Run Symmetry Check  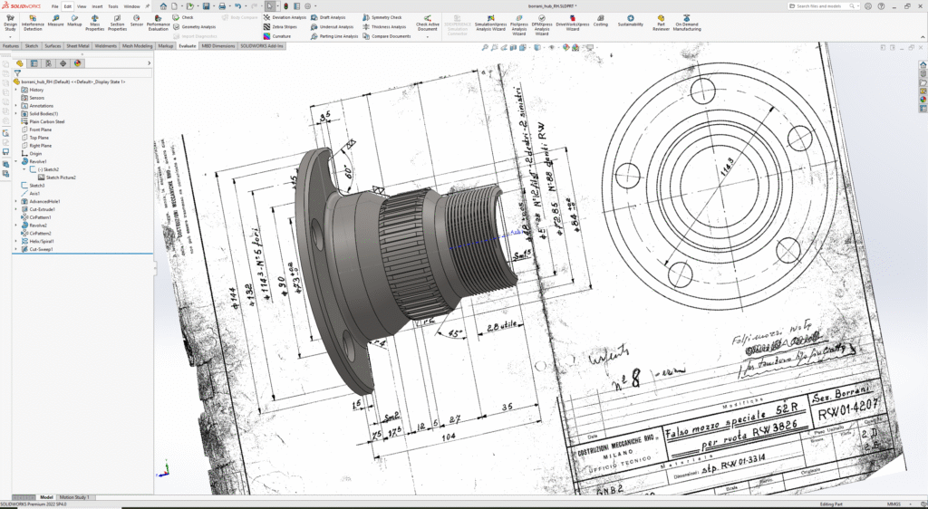click(382, 18)
